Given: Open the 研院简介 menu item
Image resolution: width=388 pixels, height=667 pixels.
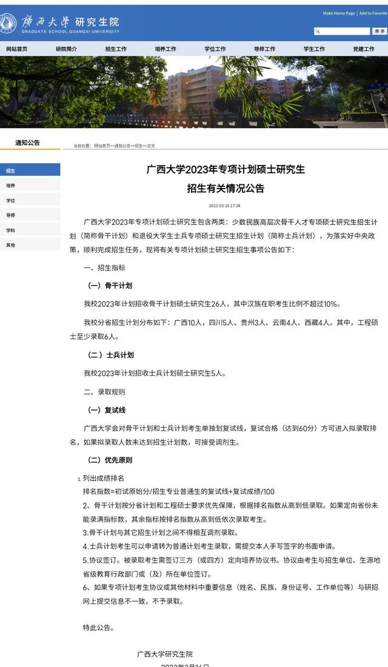Looking at the screenshot, I should pos(66,49).
